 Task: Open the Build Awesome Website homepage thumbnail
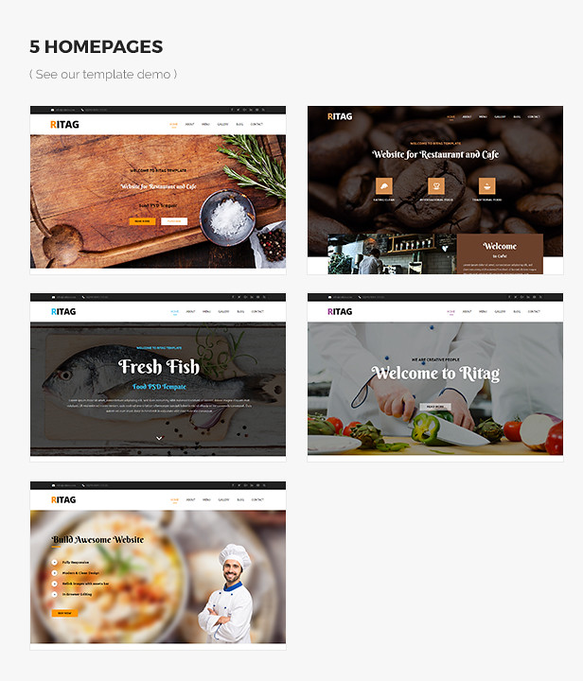[158, 566]
